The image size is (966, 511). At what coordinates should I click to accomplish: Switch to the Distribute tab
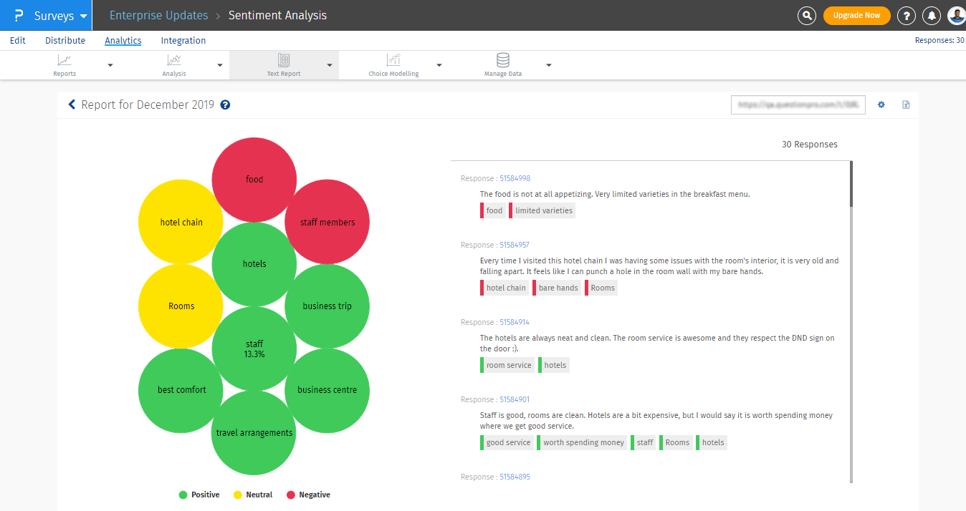[x=64, y=40]
